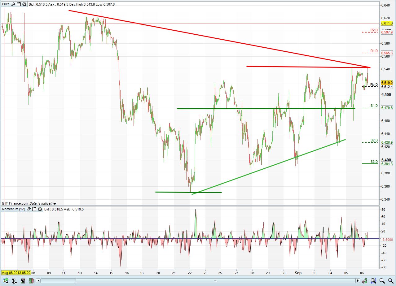
Task: Click the red-green bars indicator icon
Action: (x=32, y=281)
